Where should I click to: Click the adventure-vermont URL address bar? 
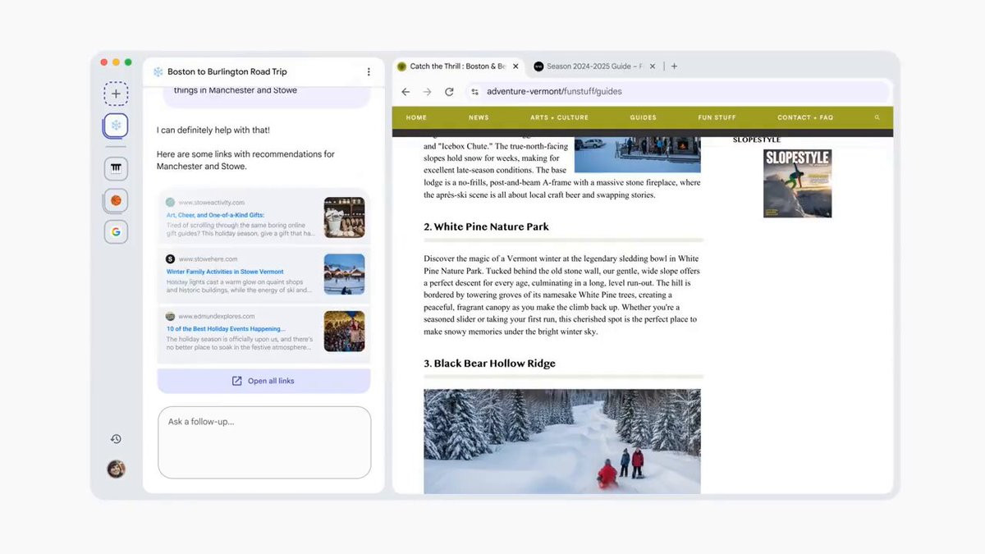click(678, 92)
